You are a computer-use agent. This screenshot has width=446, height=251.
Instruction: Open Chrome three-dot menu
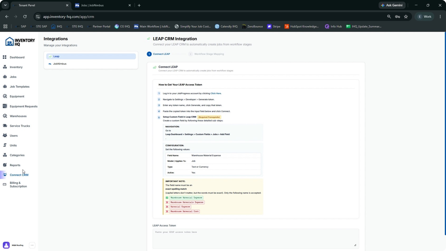click(x=440, y=17)
